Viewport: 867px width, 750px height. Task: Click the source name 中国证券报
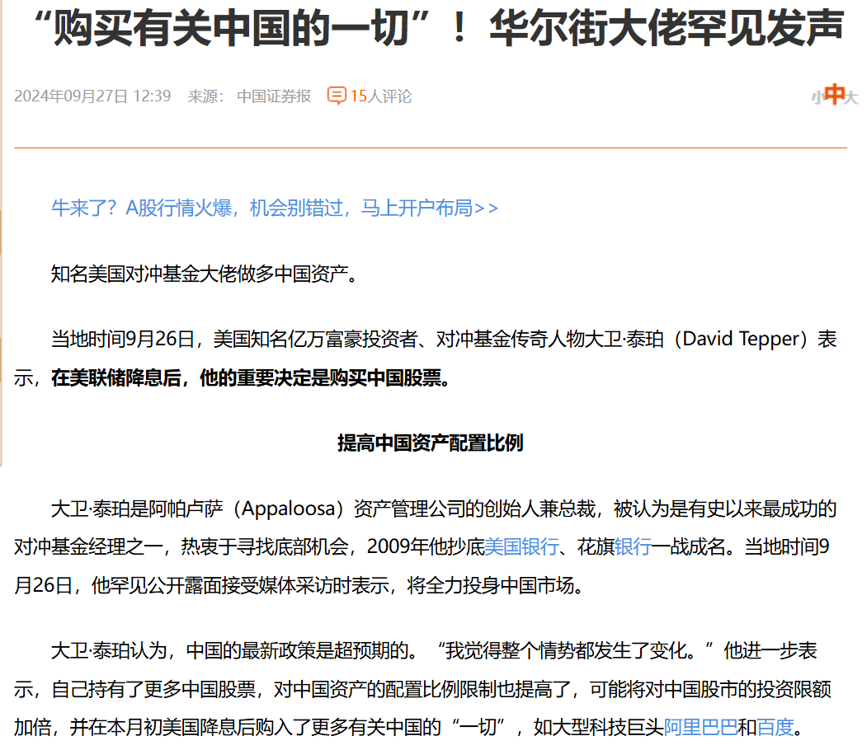pyautogui.click(x=274, y=96)
